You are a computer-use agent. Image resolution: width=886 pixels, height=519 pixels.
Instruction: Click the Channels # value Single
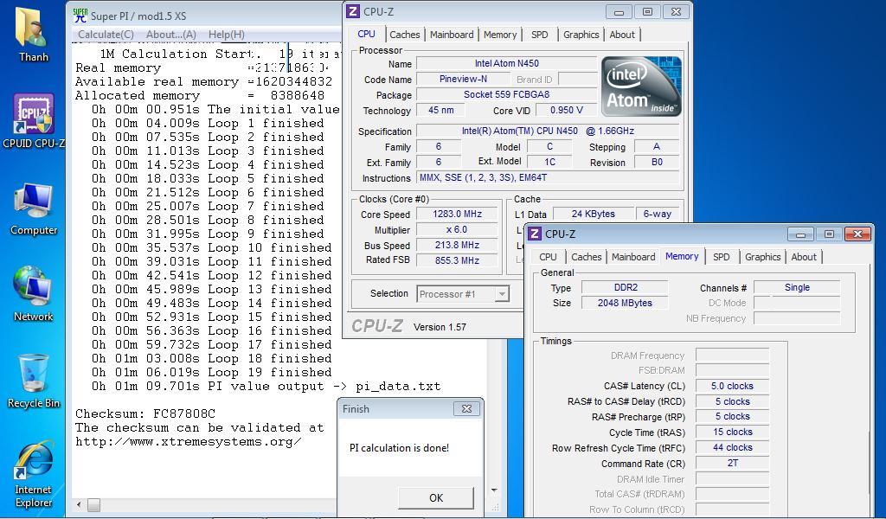point(797,287)
